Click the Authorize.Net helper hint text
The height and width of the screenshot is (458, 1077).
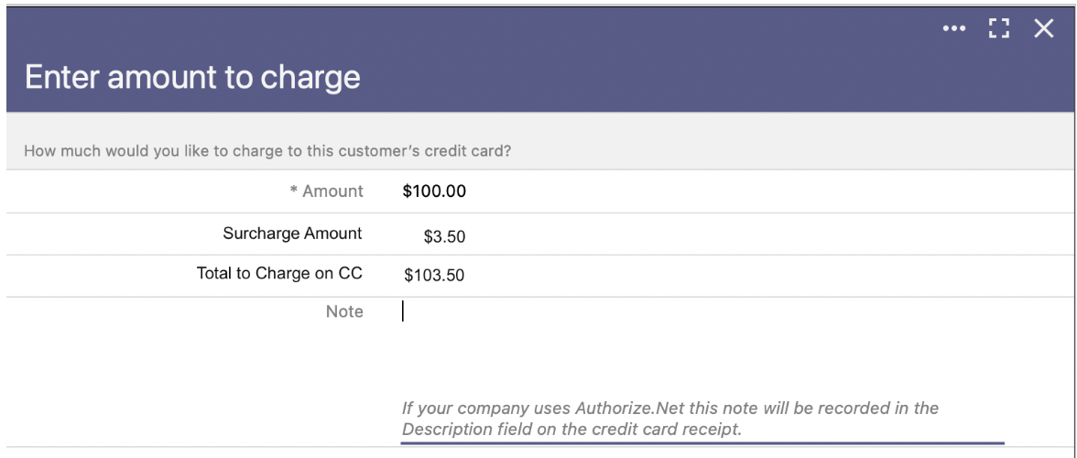(x=670, y=419)
